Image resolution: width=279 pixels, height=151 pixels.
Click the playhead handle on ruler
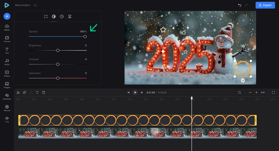pos(191,98)
